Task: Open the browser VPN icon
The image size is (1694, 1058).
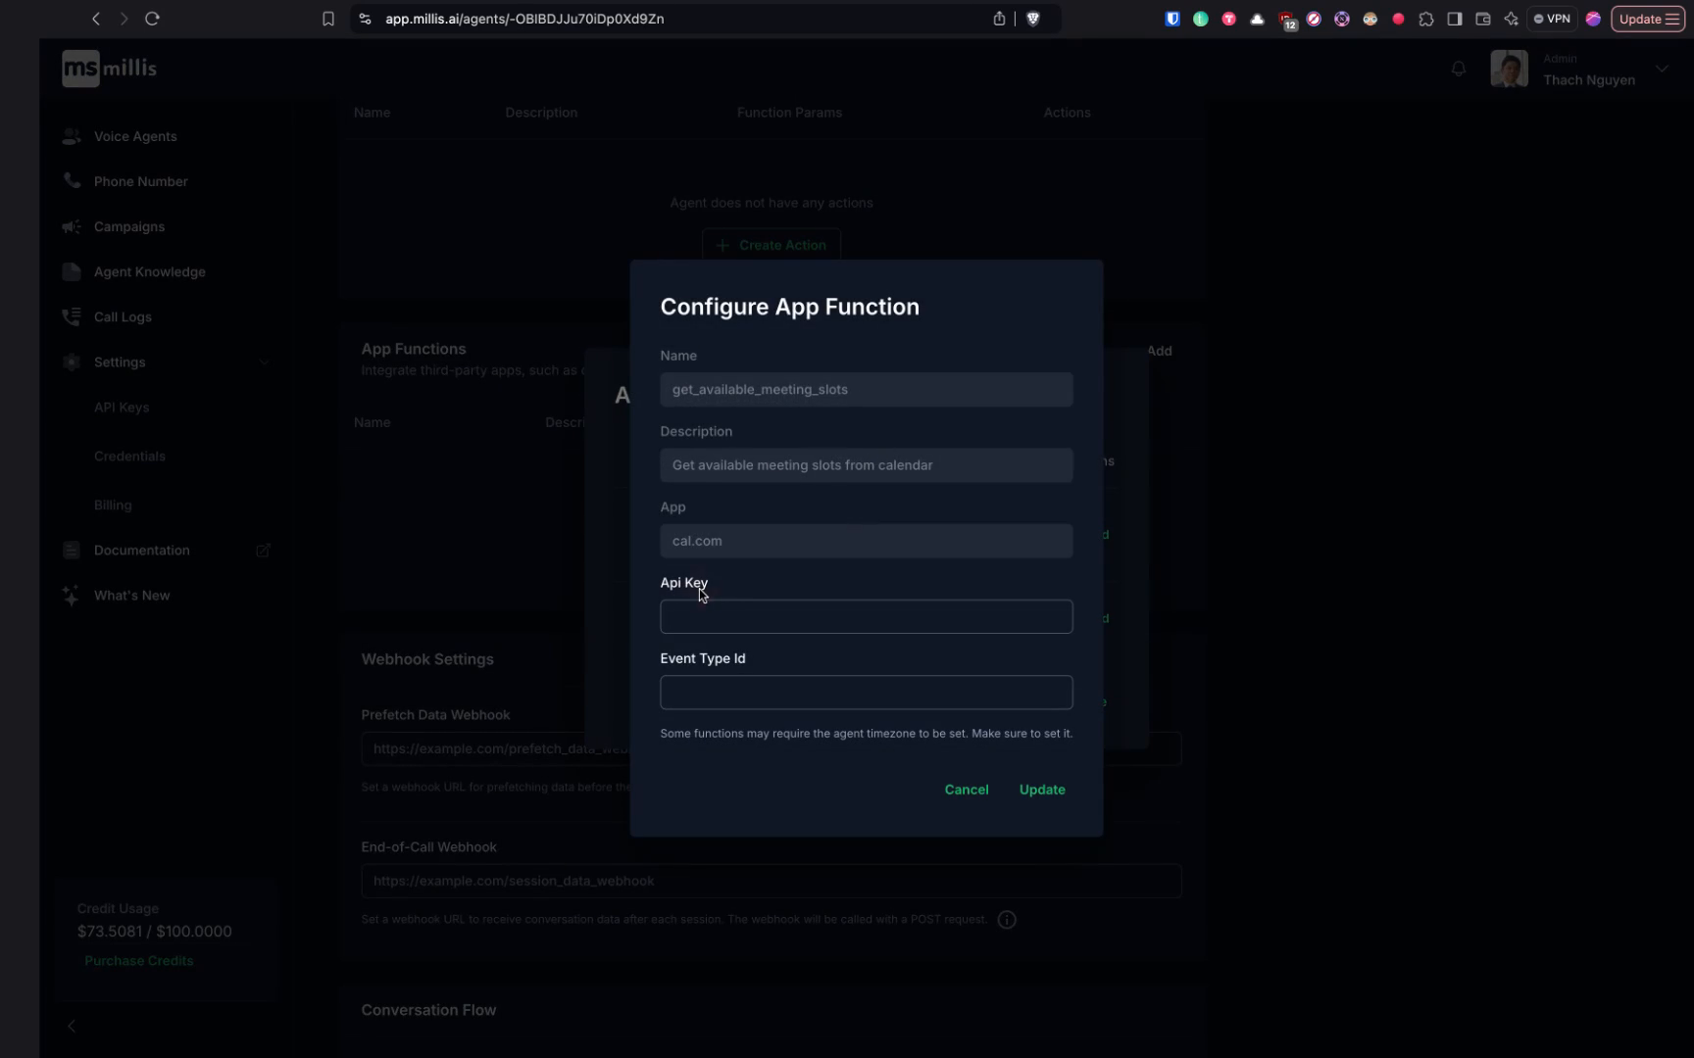Action: [x=1552, y=19]
